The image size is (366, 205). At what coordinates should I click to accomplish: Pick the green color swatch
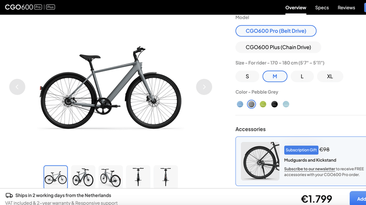(x=263, y=104)
